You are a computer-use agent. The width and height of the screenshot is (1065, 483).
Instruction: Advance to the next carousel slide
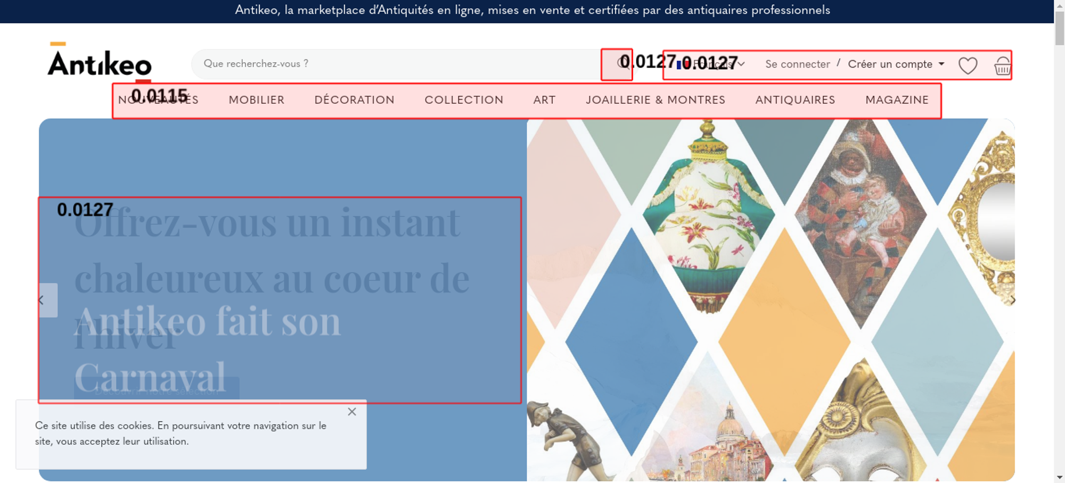[1012, 301]
